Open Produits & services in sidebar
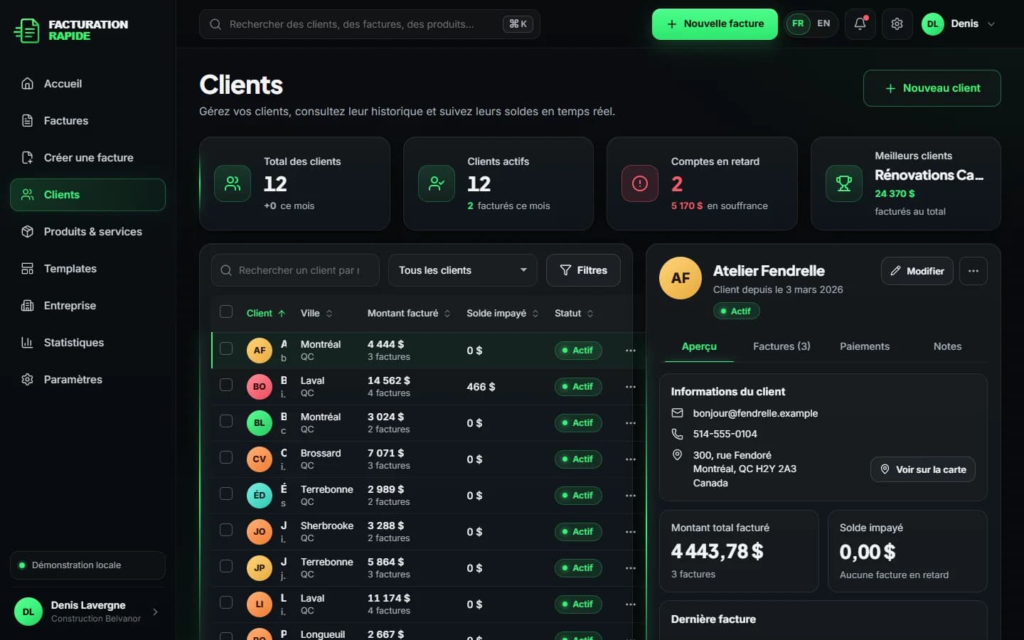The width and height of the screenshot is (1024, 640). coord(87,232)
